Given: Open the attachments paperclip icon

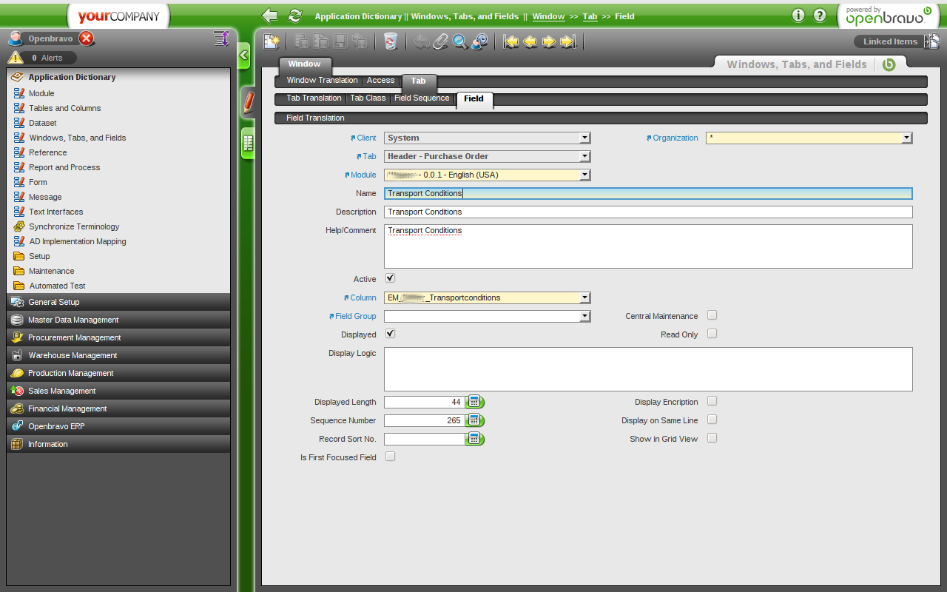Looking at the screenshot, I should 441,41.
